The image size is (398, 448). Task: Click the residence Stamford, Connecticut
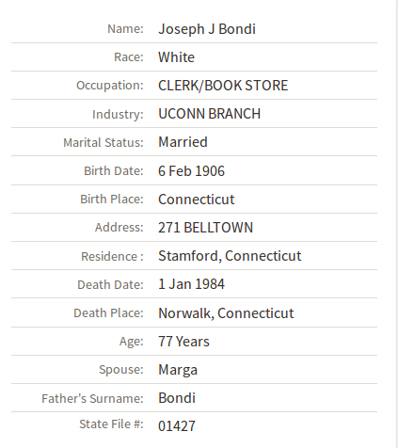tap(230, 256)
